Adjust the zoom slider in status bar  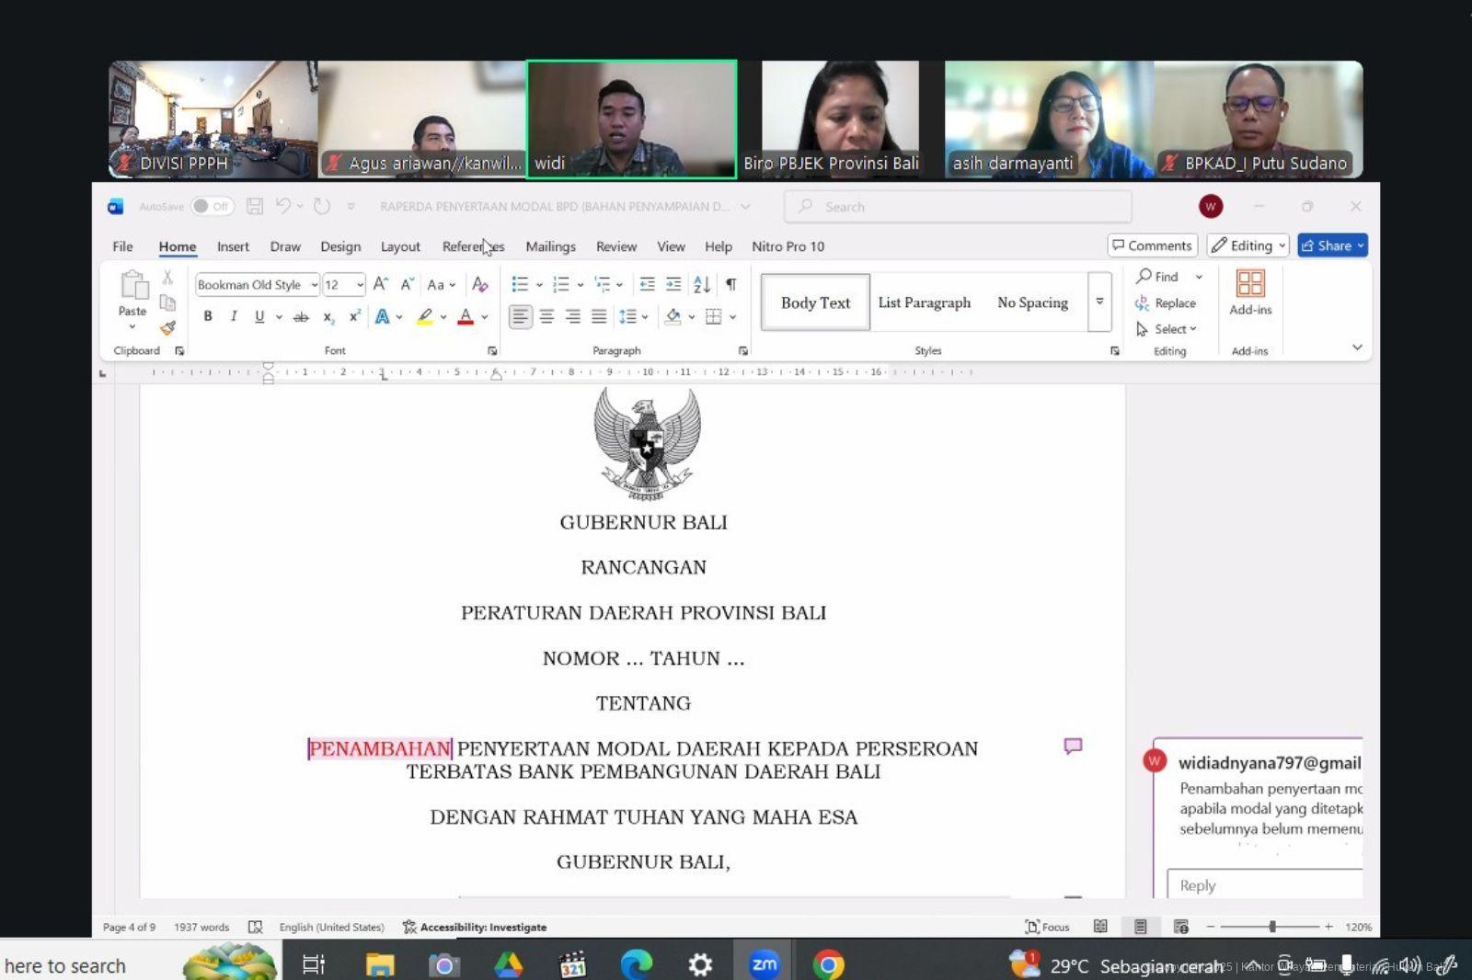pos(1272,927)
